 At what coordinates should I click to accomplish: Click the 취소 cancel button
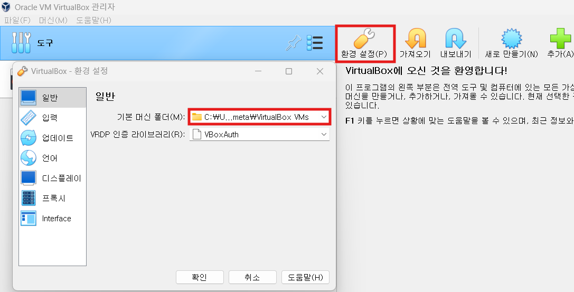coord(252,277)
